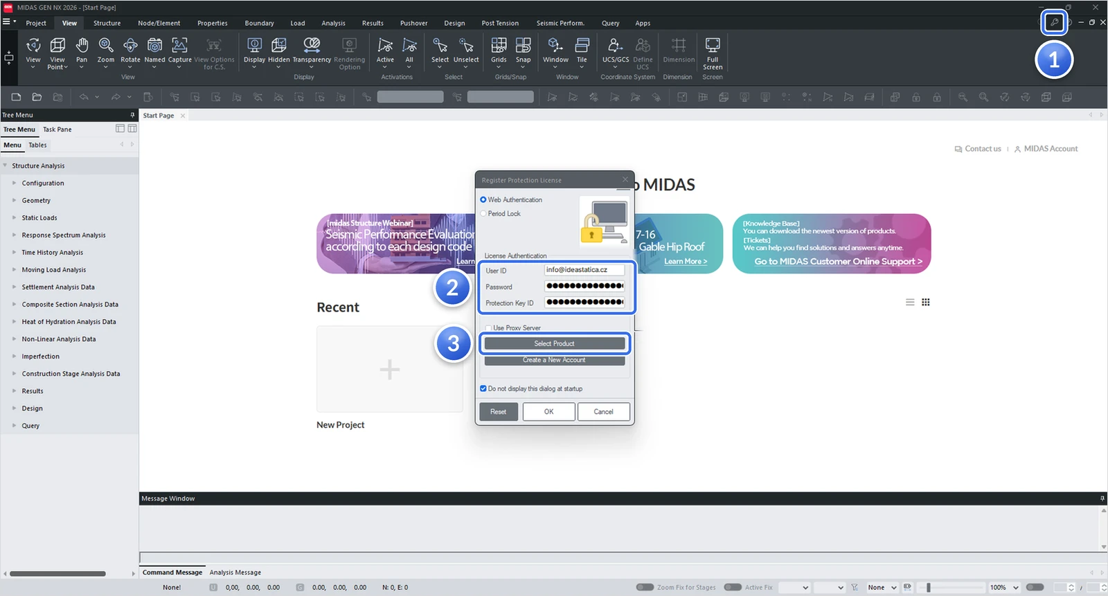
Task: Switch to the Task Pane tab
Action: (57, 129)
